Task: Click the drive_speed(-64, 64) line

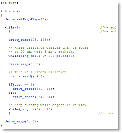Action: click(33, 97)
